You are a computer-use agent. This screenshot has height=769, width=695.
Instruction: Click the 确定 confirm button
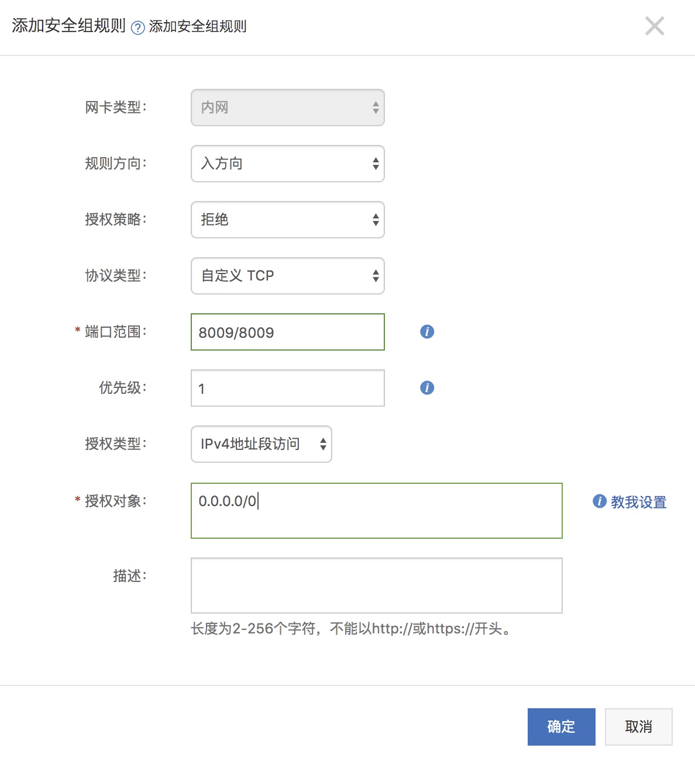coord(561,726)
